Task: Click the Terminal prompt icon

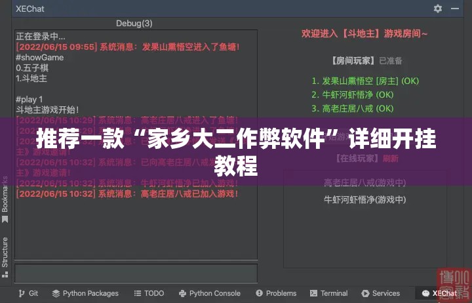Action: click(x=313, y=293)
